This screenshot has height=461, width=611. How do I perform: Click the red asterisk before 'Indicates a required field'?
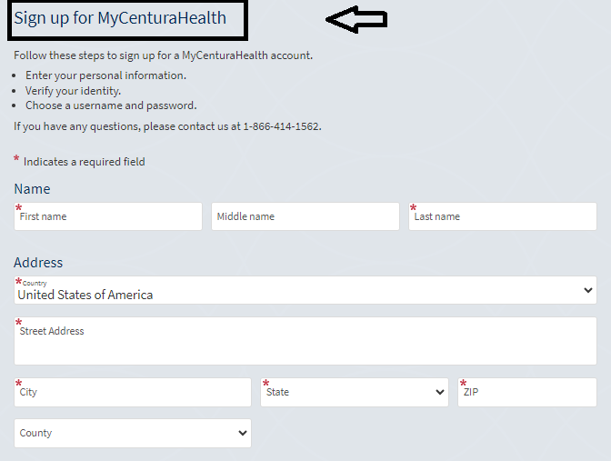16,160
